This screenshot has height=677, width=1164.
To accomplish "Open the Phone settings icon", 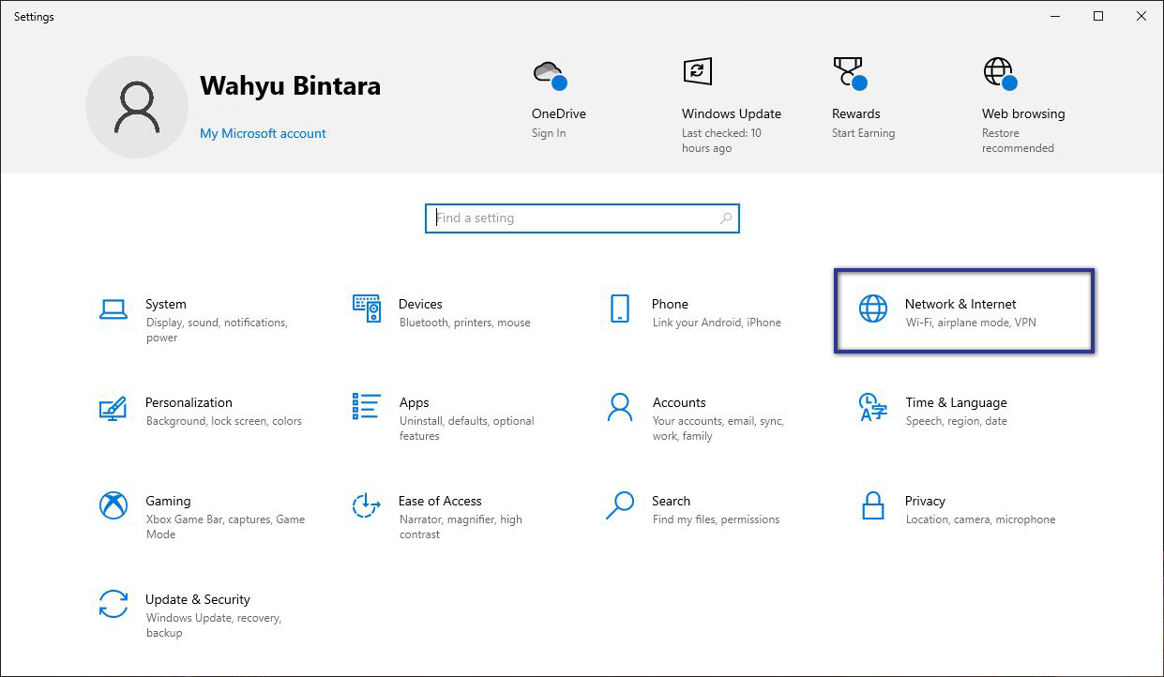I will coord(620,308).
